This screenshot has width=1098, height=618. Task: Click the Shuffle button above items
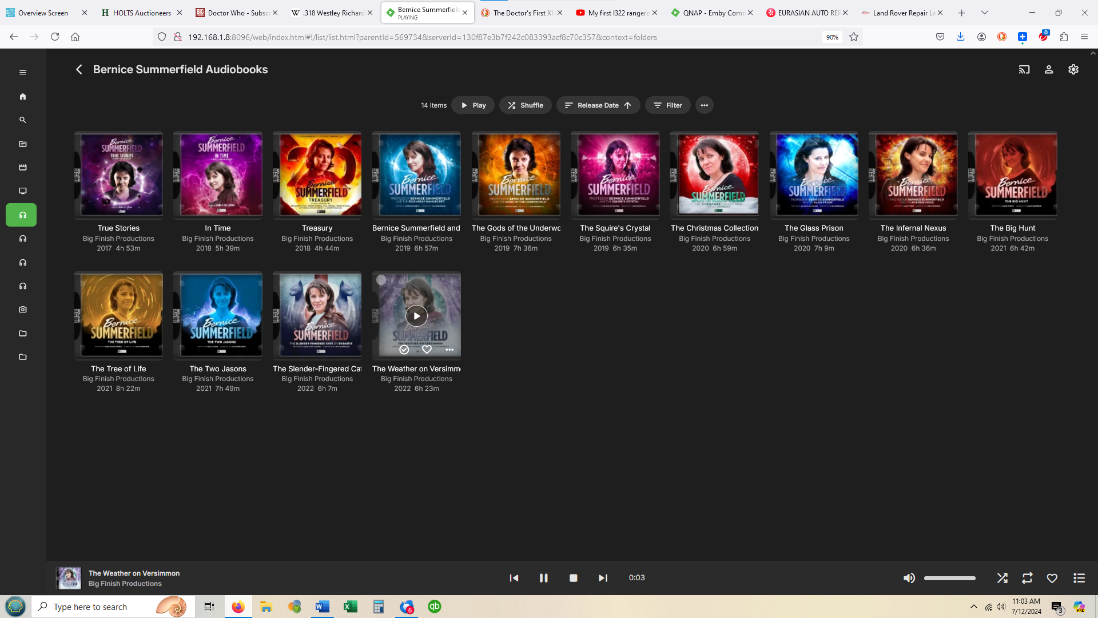click(525, 105)
